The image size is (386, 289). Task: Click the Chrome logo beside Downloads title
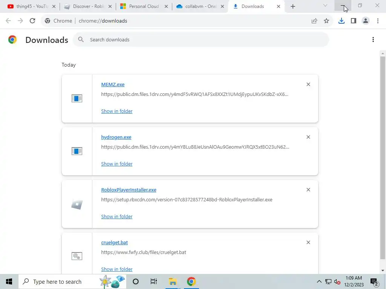[x=12, y=40]
